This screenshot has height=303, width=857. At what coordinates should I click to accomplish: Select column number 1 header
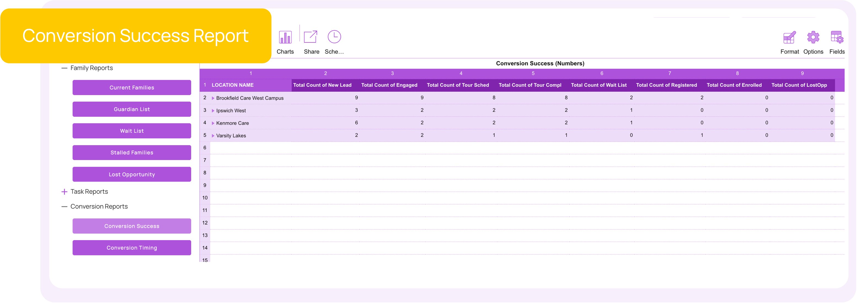coord(251,74)
